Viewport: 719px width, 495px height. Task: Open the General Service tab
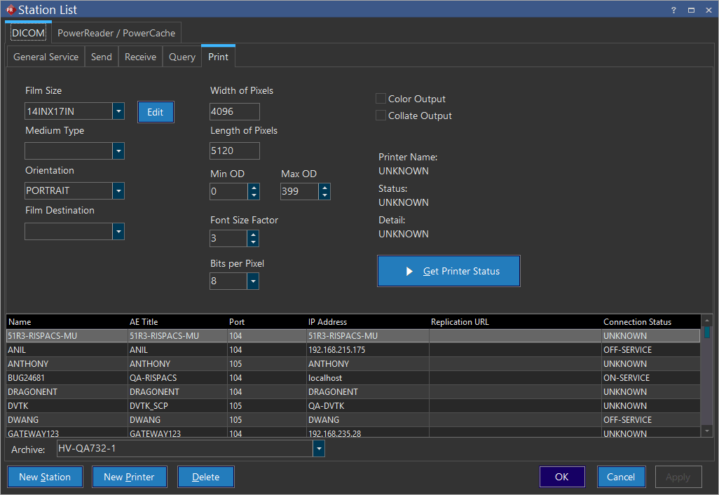46,57
